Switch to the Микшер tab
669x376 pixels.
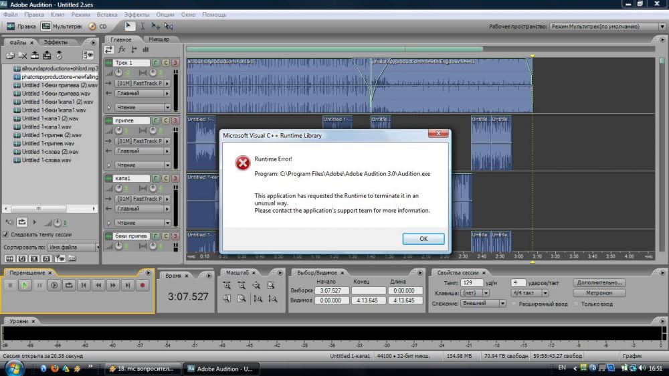159,39
